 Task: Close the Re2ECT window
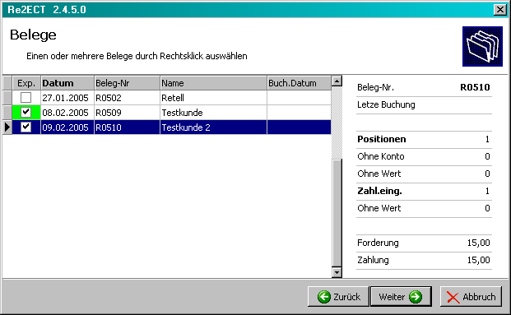coord(500,10)
